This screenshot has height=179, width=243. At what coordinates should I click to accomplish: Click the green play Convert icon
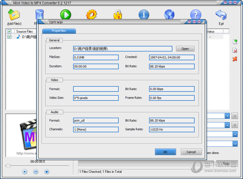pyautogui.click(x=66, y=15)
